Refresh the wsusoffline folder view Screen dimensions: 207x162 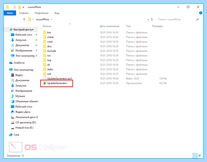[x=152, y=20]
